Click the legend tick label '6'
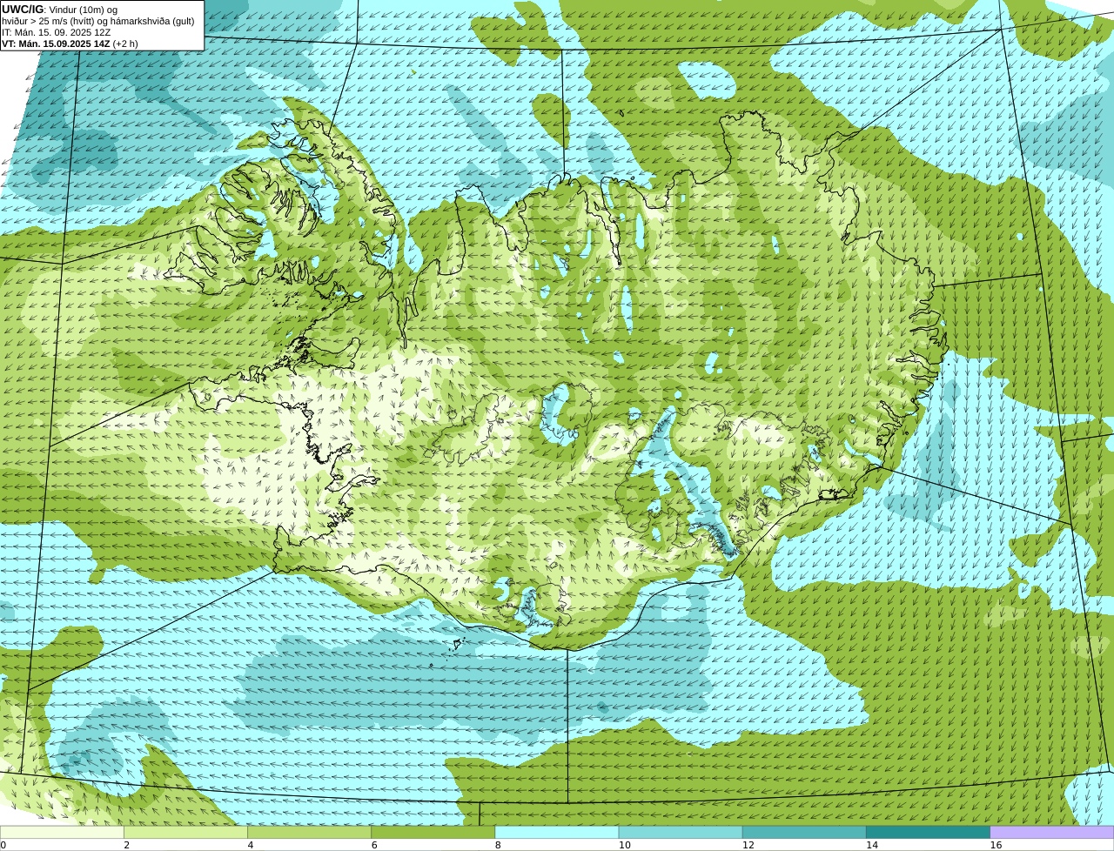The width and height of the screenshot is (1114, 851). coord(374,845)
